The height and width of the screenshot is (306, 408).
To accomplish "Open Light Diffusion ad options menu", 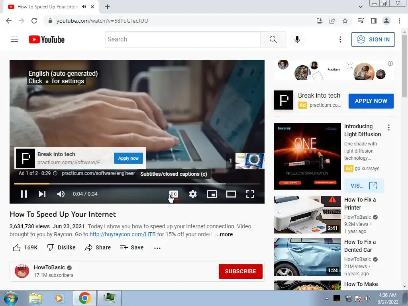I will pyautogui.click(x=389, y=127).
